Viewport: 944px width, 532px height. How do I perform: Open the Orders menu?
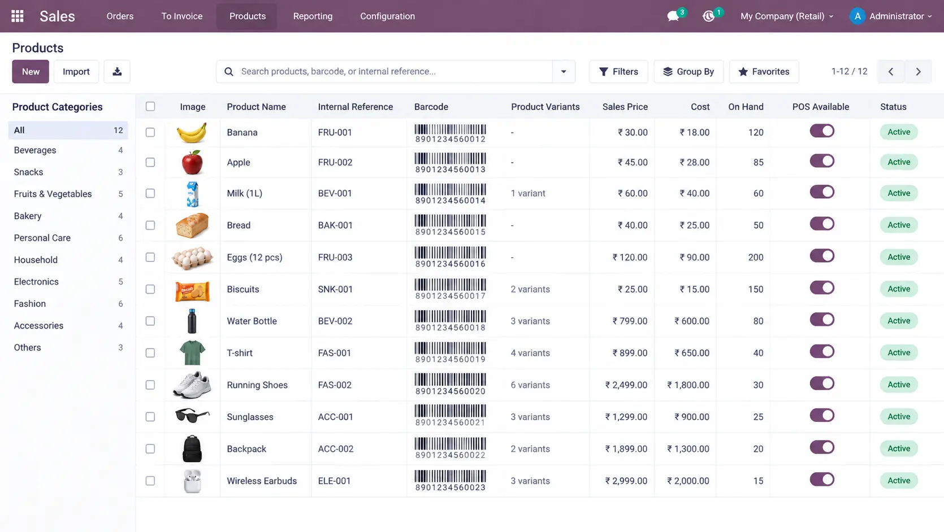pyautogui.click(x=120, y=16)
